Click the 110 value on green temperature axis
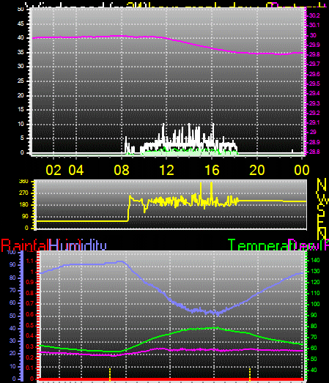 [315, 293]
